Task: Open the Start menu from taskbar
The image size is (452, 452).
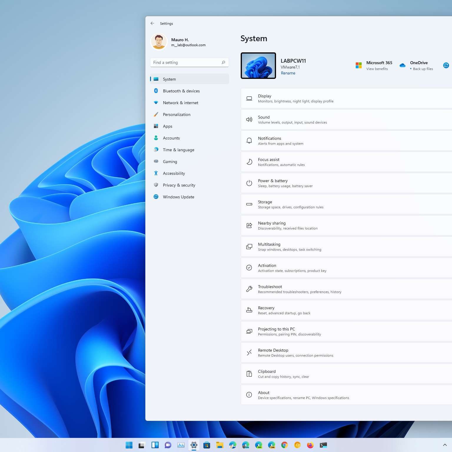Action: coord(129,445)
